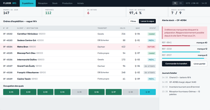Click the FLUXOR WMS logo

click(x=10, y=3)
